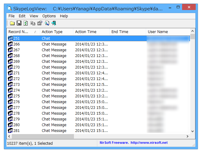Screen dimensions: 203x155
Task: Click the icon beside record 280
Action: (x=10, y=125)
